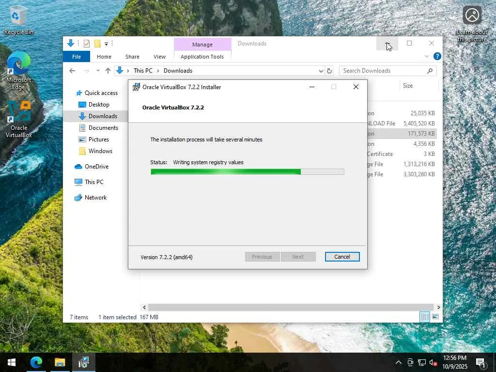
Task: Cancel the VirtualBox installation
Action: pos(342,257)
